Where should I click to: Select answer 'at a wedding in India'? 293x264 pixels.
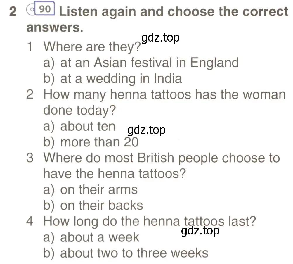[112, 79]
